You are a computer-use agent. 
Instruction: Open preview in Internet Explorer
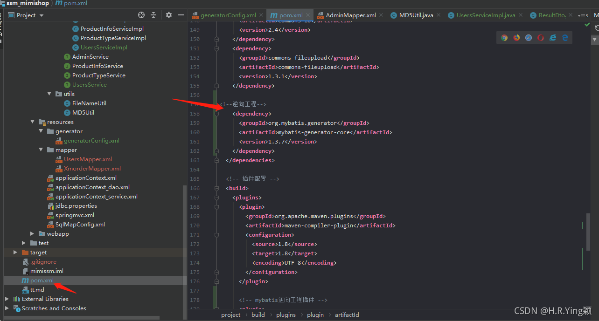(553, 38)
